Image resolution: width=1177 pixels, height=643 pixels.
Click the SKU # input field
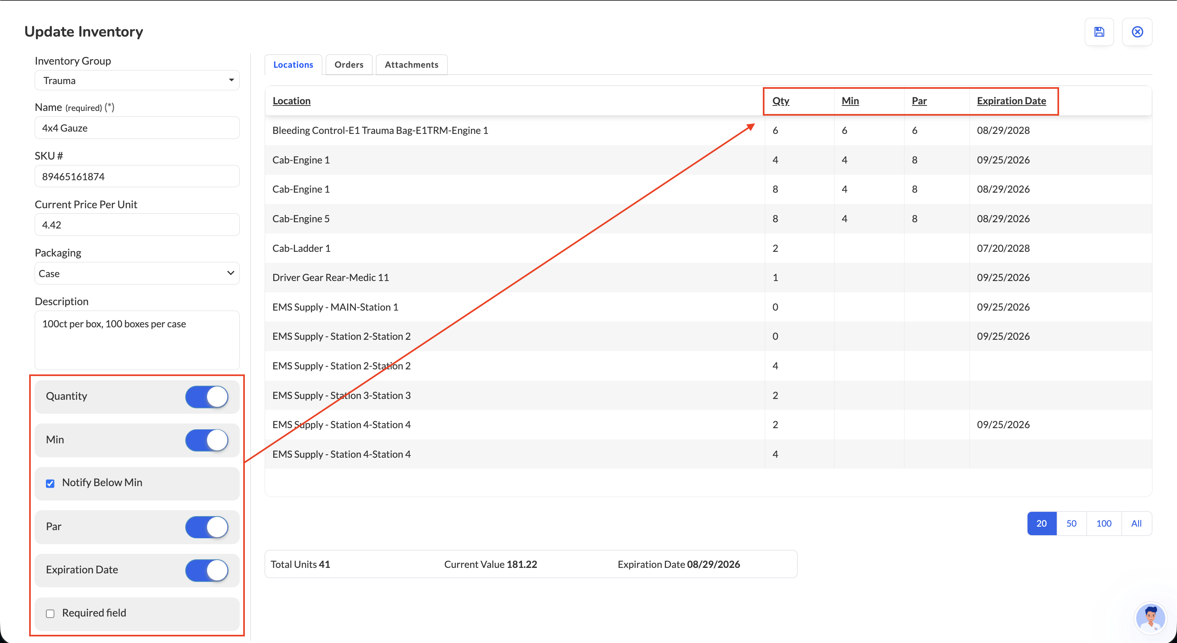tap(137, 176)
